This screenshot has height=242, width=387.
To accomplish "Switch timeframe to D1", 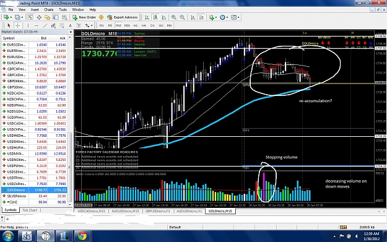I will (152, 25).
